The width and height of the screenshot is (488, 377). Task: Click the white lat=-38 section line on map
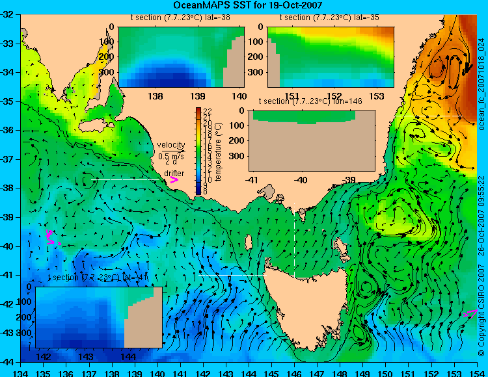point(127,179)
